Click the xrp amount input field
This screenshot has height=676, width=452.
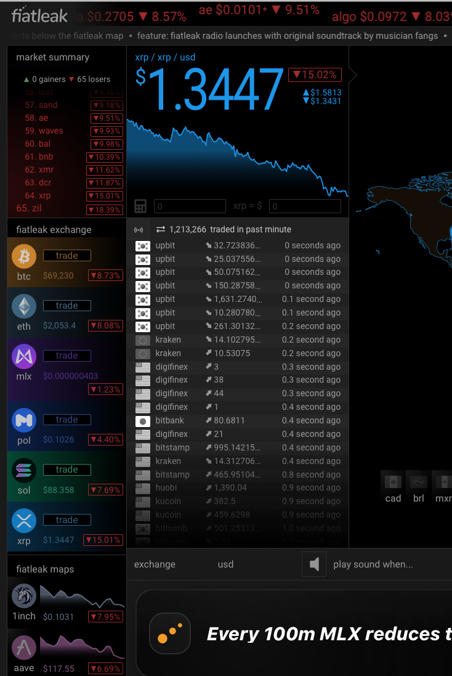tap(190, 206)
